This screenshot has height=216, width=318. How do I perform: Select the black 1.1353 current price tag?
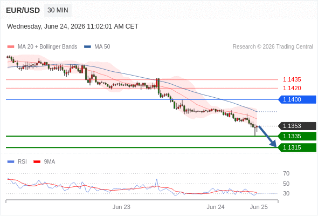coord(297,126)
